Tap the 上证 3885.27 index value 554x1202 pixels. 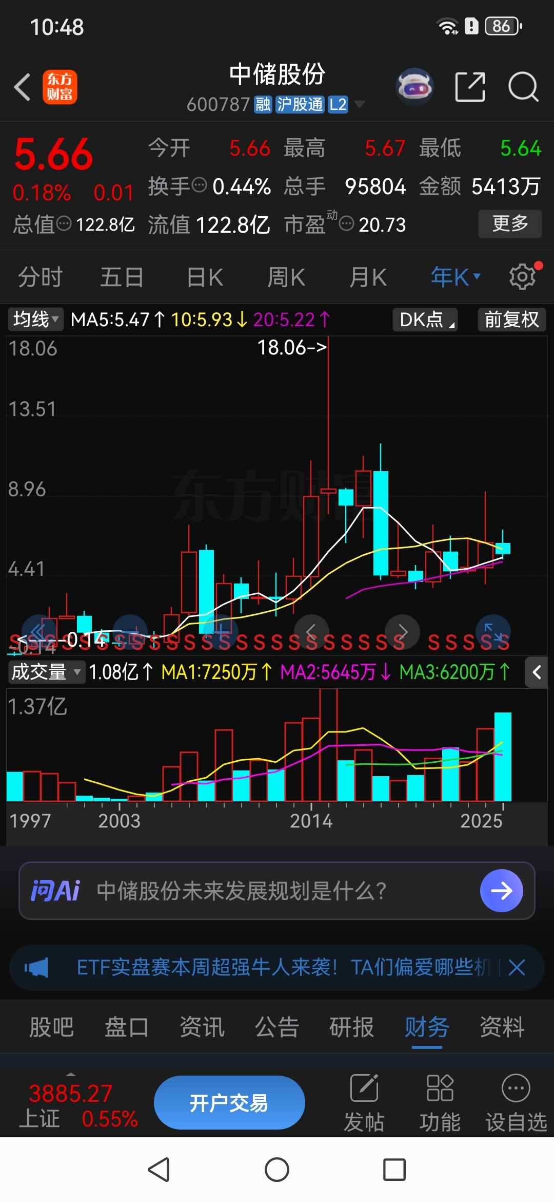click(70, 1093)
